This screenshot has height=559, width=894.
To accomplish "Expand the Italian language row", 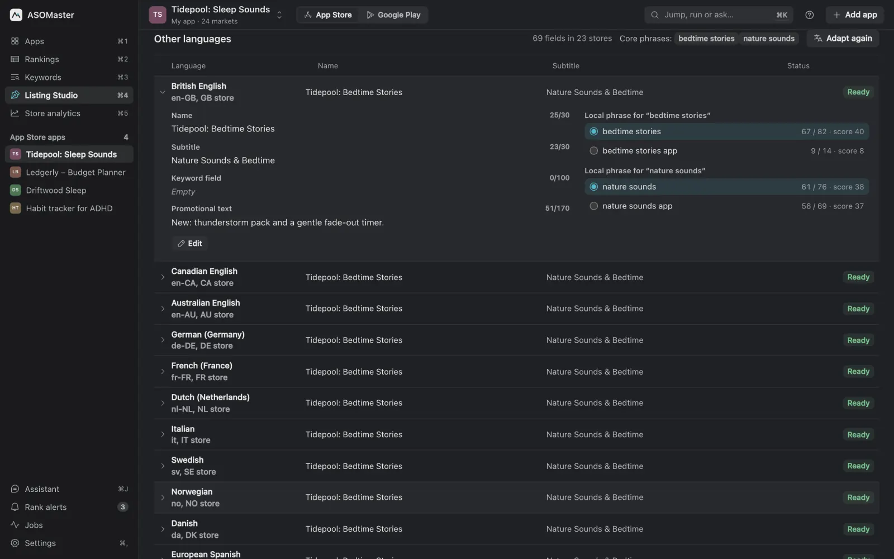I will [163, 434].
